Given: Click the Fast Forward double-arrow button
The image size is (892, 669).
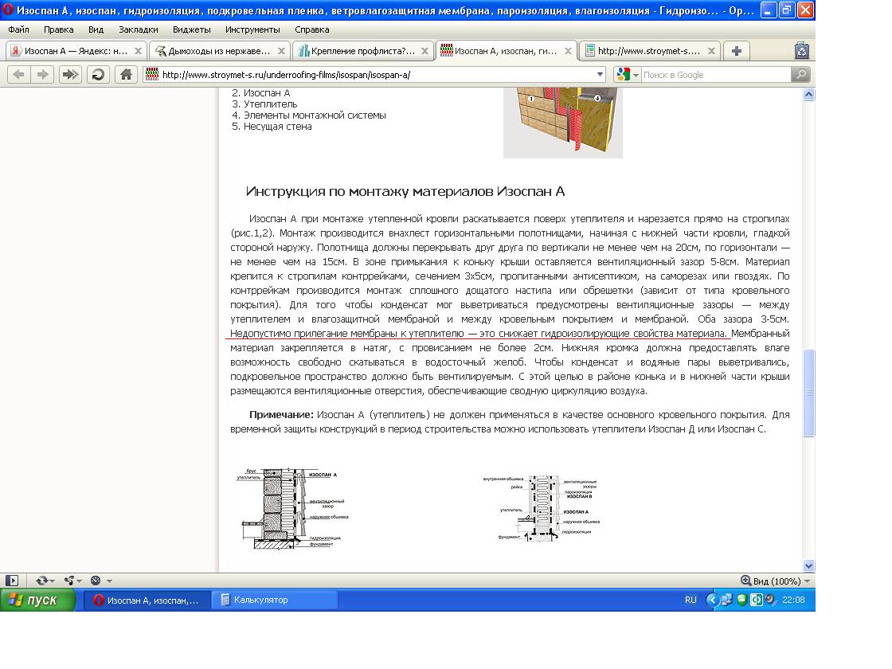Looking at the screenshot, I should pyautogui.click(x=70, y=75).
